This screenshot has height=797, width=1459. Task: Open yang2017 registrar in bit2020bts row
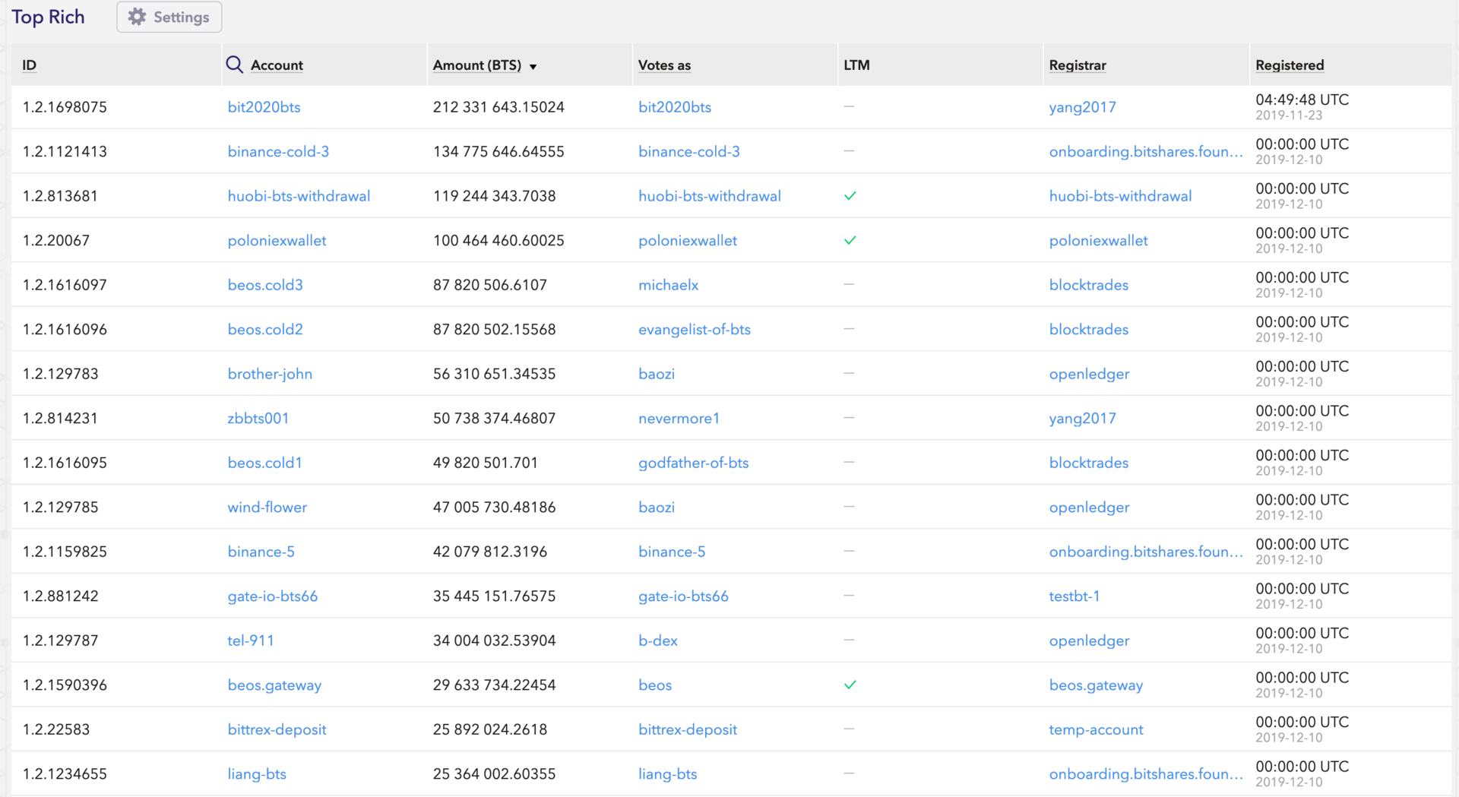coord(1082,107)
